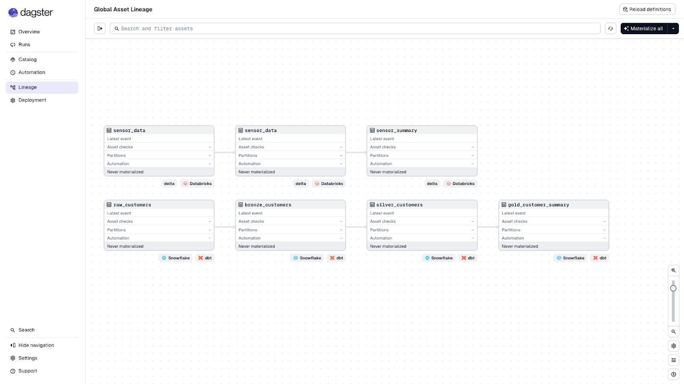Expand the Materialize all dropdown arrow
The height and width of the screenshot is (384, 684).
pyautogui.click(x=673, y=29)
